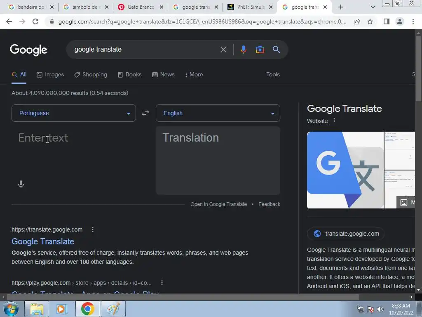
Task: Open the Google Translate search result title
Action: tap(43, 241)
